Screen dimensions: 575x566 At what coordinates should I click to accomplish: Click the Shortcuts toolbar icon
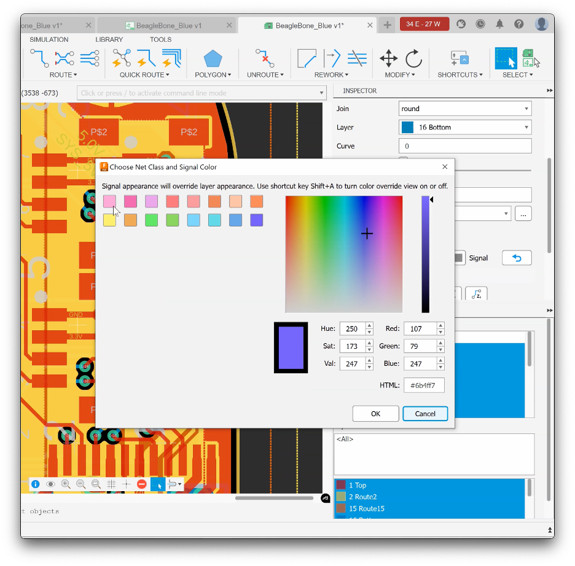click(460, 58)
